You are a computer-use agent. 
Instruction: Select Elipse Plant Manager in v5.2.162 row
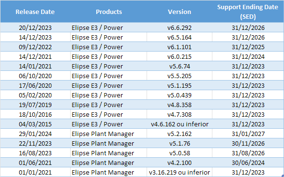click(103, 134)
